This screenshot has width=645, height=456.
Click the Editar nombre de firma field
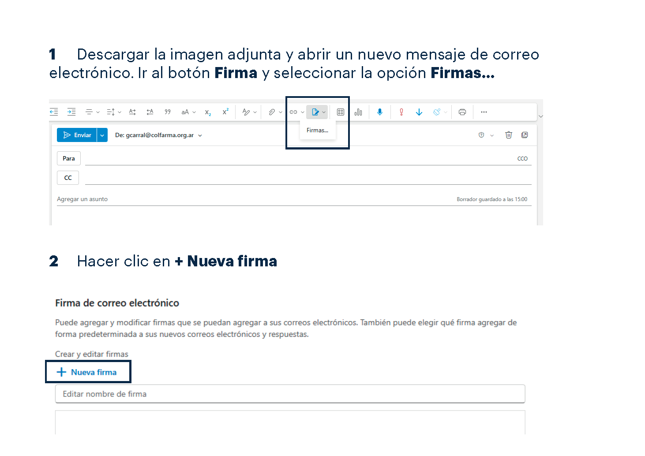click(x=290, y=394)
